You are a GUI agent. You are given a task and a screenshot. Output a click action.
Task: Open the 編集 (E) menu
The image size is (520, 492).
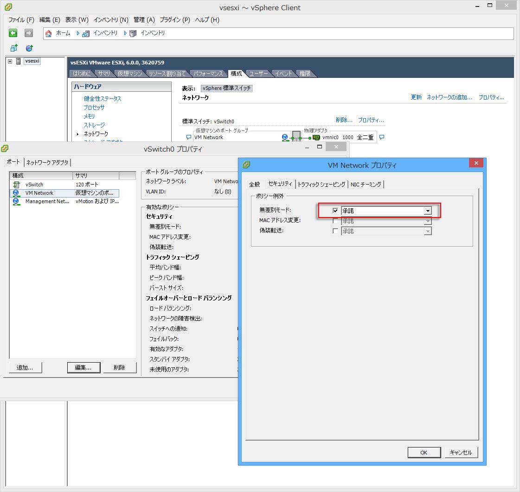(x=50, y=20)
